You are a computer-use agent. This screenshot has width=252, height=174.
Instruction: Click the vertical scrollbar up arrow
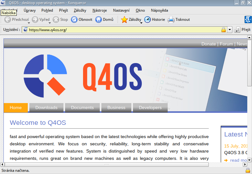click(x=249, y=38)
